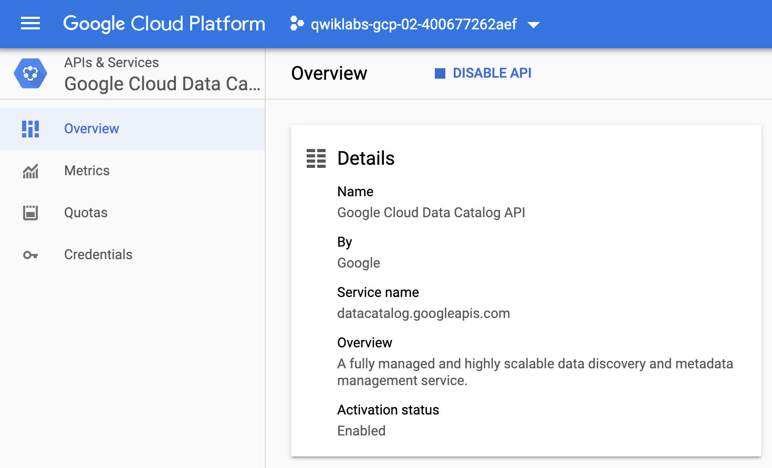The width and height of the screenshot is (772, 468).
Task: Click the description starting with A fully managed
Action: click(535, 372)
